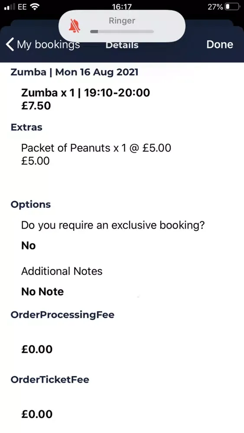Tap the No Note additional notes value

42,291
